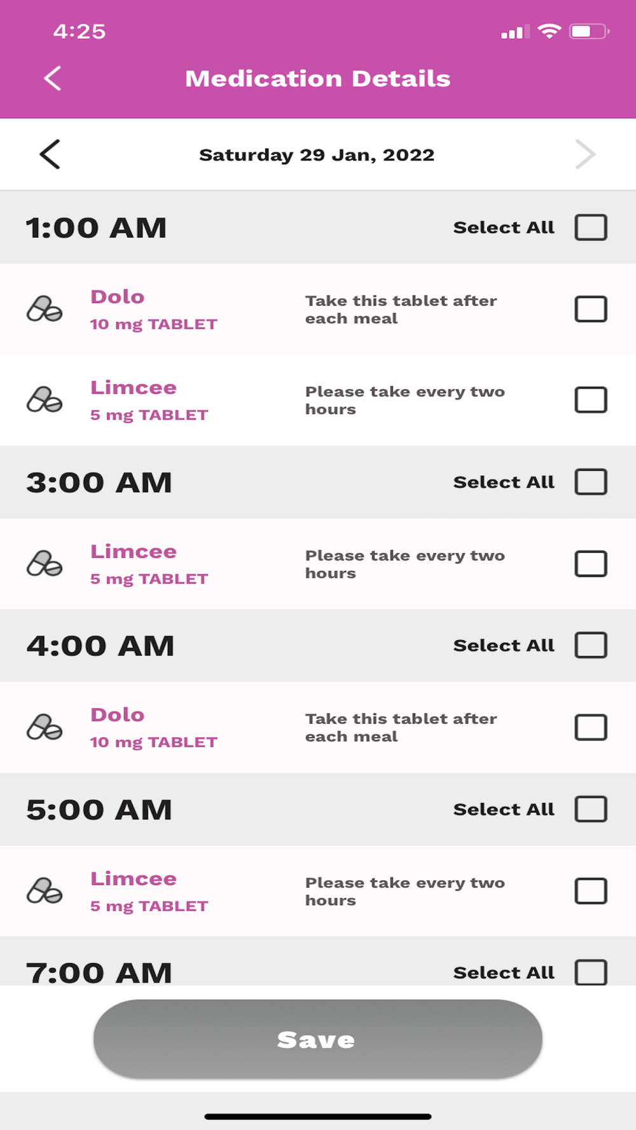Open Limcee 5 mg TABLET at 1:00 AM
Screen dimensions: 636x1130
click(149, 400)
